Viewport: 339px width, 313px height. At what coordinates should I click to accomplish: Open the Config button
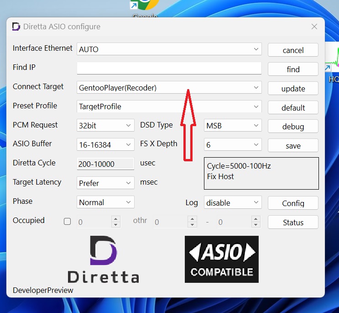(x=293, y=203)
